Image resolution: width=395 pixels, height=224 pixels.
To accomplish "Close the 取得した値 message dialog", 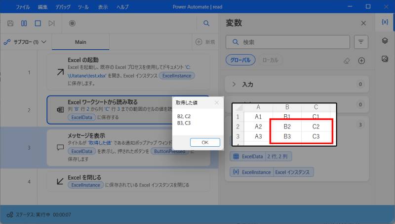I will pos(217,103).
